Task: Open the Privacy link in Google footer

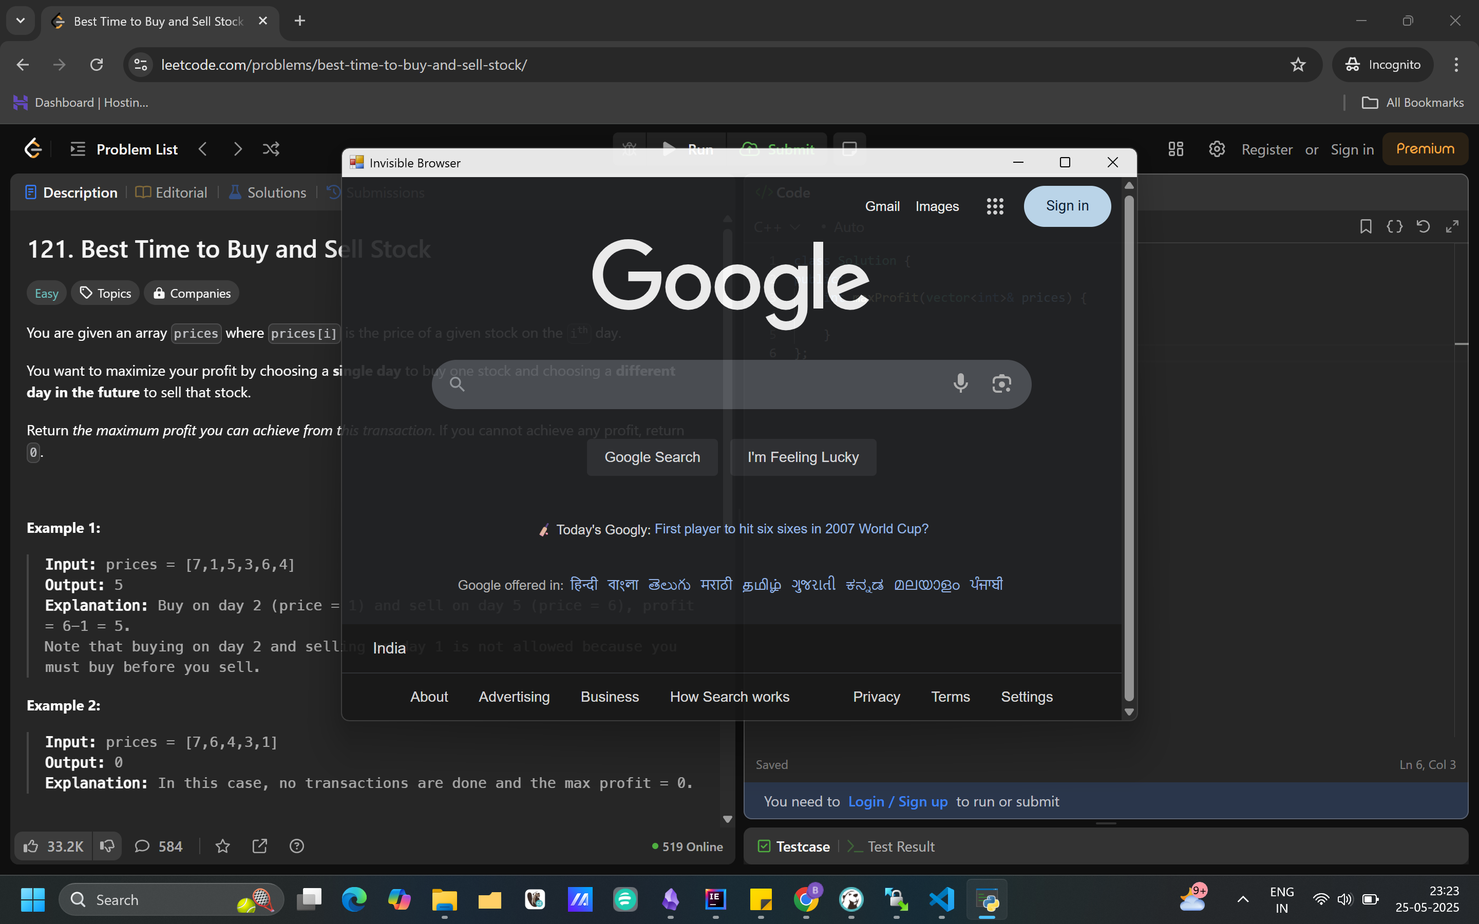Action: [x=877, y=697]
